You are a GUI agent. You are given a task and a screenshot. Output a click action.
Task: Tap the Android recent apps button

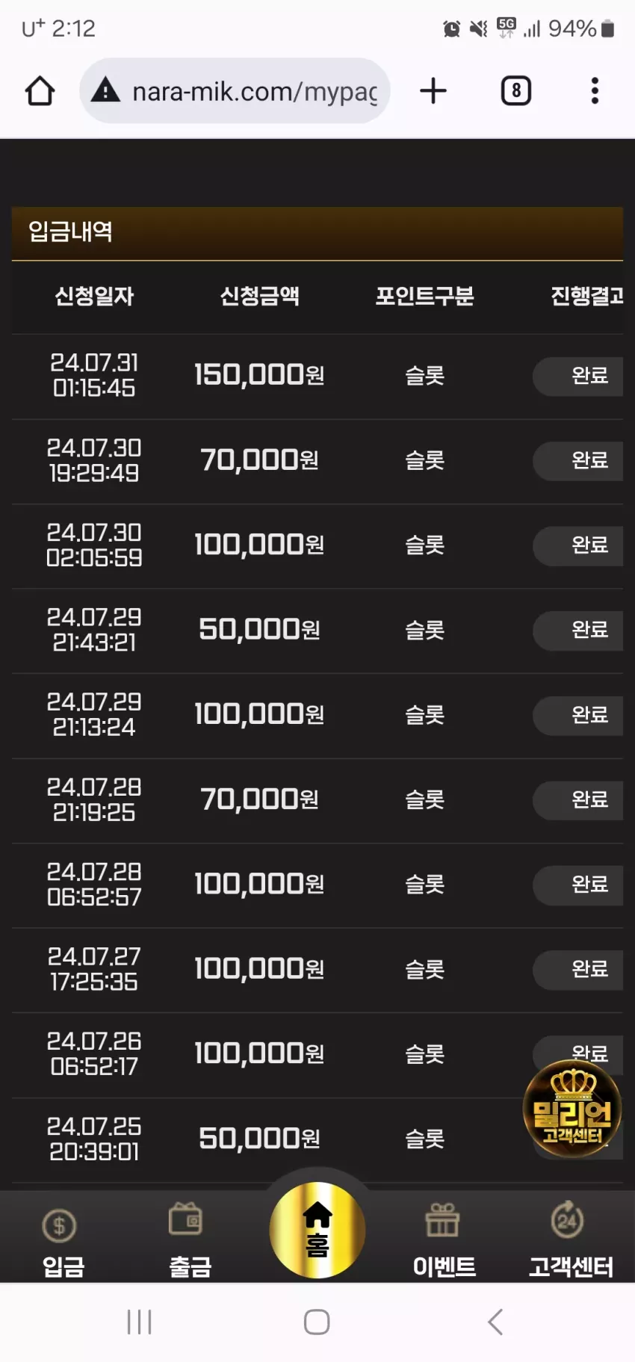[x=139, y=1322]
